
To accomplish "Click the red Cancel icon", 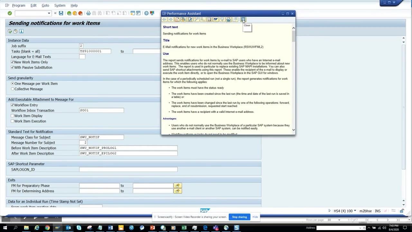I will click(x=80, y=13).
